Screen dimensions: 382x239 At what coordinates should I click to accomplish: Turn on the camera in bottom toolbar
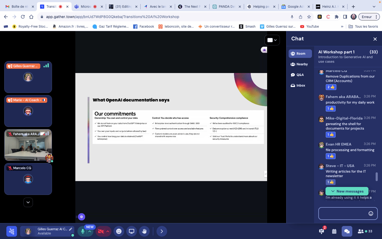click(x=101, y=231)
